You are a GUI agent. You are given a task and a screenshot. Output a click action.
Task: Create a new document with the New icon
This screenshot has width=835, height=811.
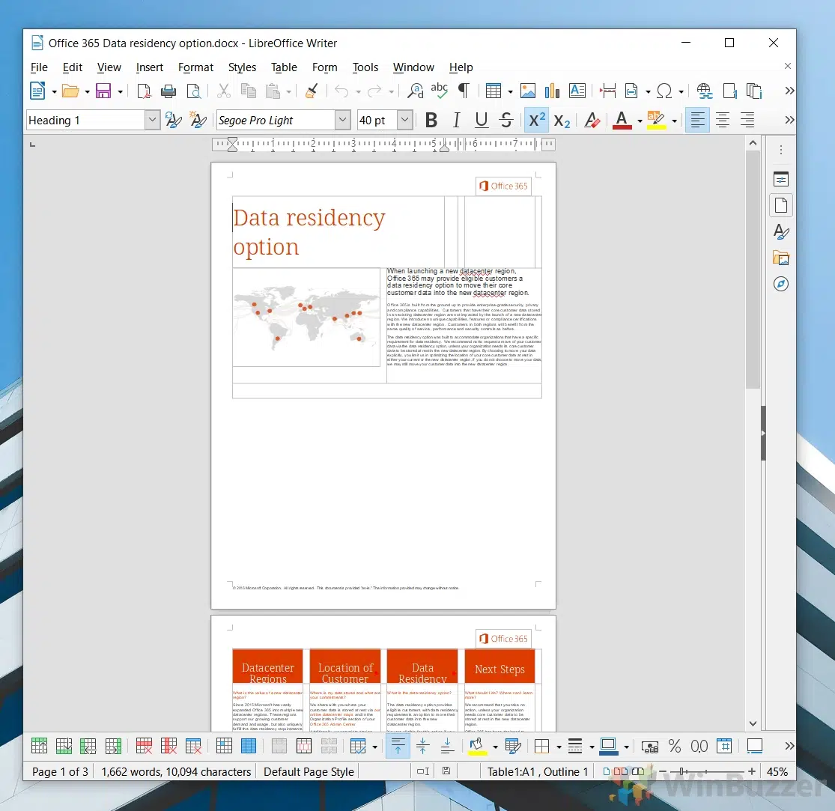coord(37,91)
